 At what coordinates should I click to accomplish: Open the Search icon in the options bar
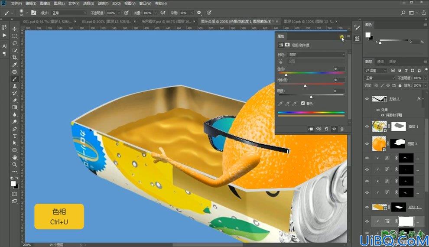tap(403, 13)
